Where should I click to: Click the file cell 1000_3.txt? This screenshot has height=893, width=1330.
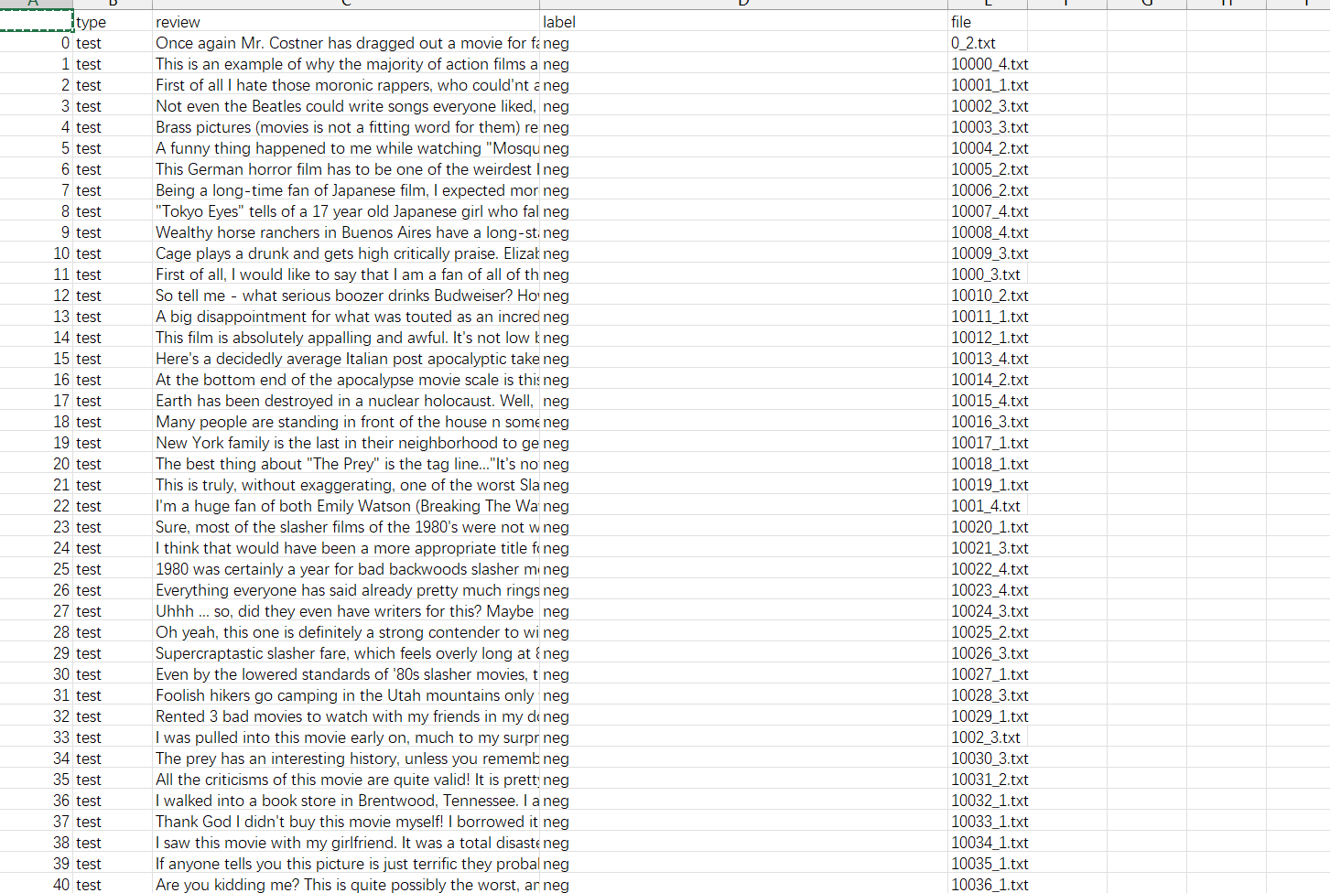[988, 274]
